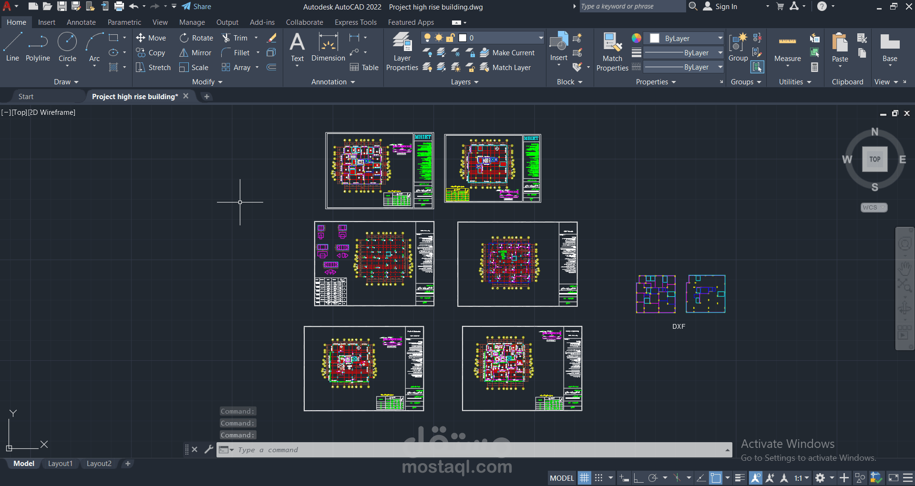Open a file from Quick Access toolbar
The image size is (915, 486).
(47, 6)
